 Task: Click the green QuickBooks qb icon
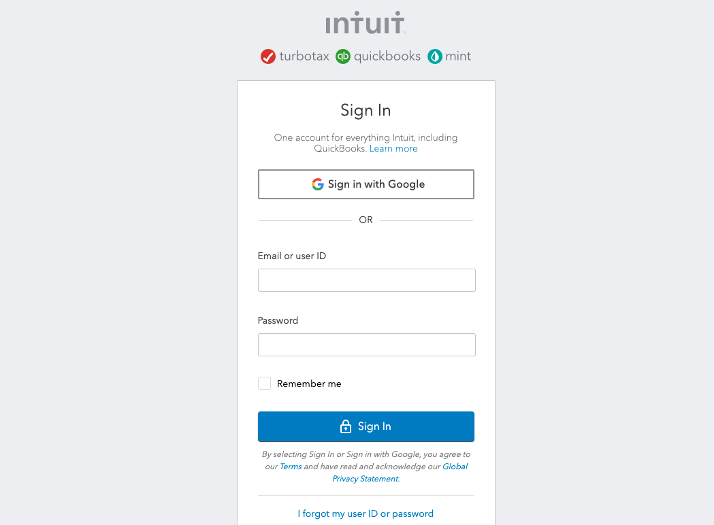click(x=343, y=56)
